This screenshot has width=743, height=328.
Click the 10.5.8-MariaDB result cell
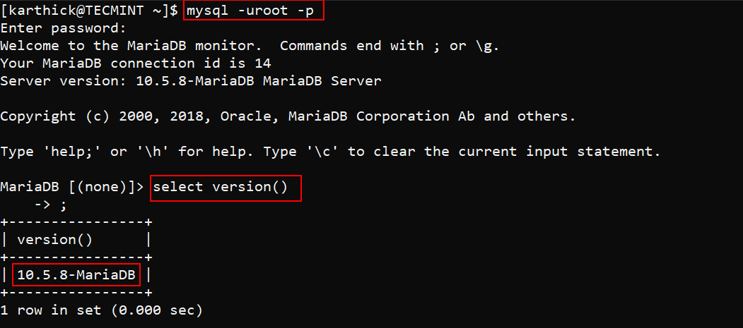coord(76,275)
